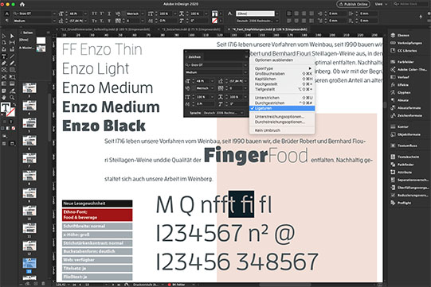Open the CC Libraries panel
The height and width of the screenshot is (287, 431).
click(404, 51)
